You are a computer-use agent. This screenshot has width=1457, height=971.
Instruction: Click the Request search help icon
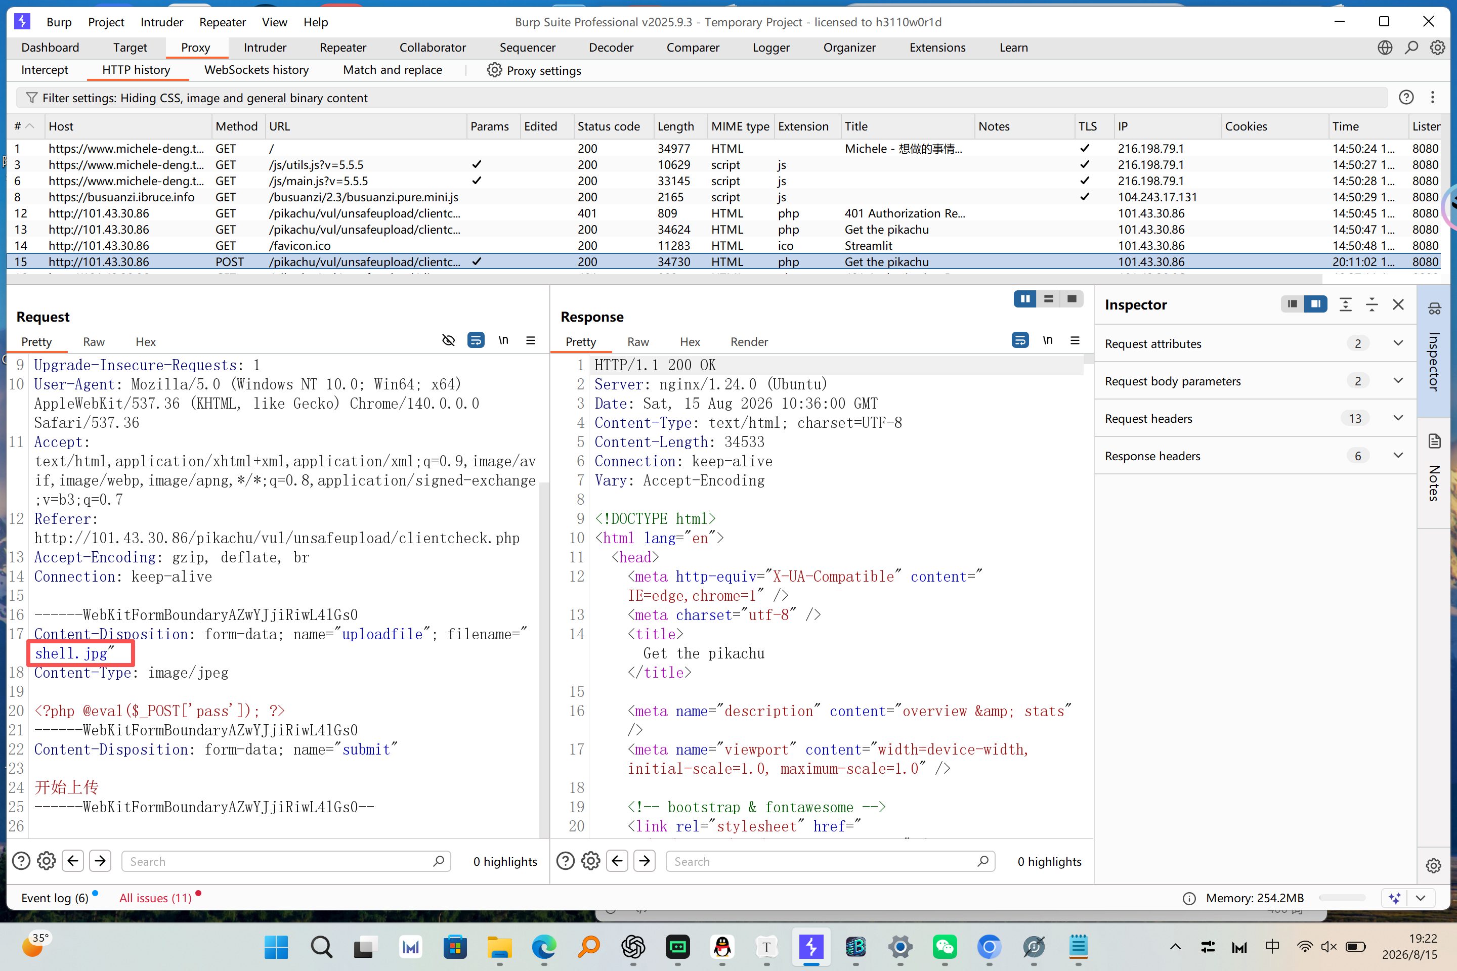tap(21, 861)
